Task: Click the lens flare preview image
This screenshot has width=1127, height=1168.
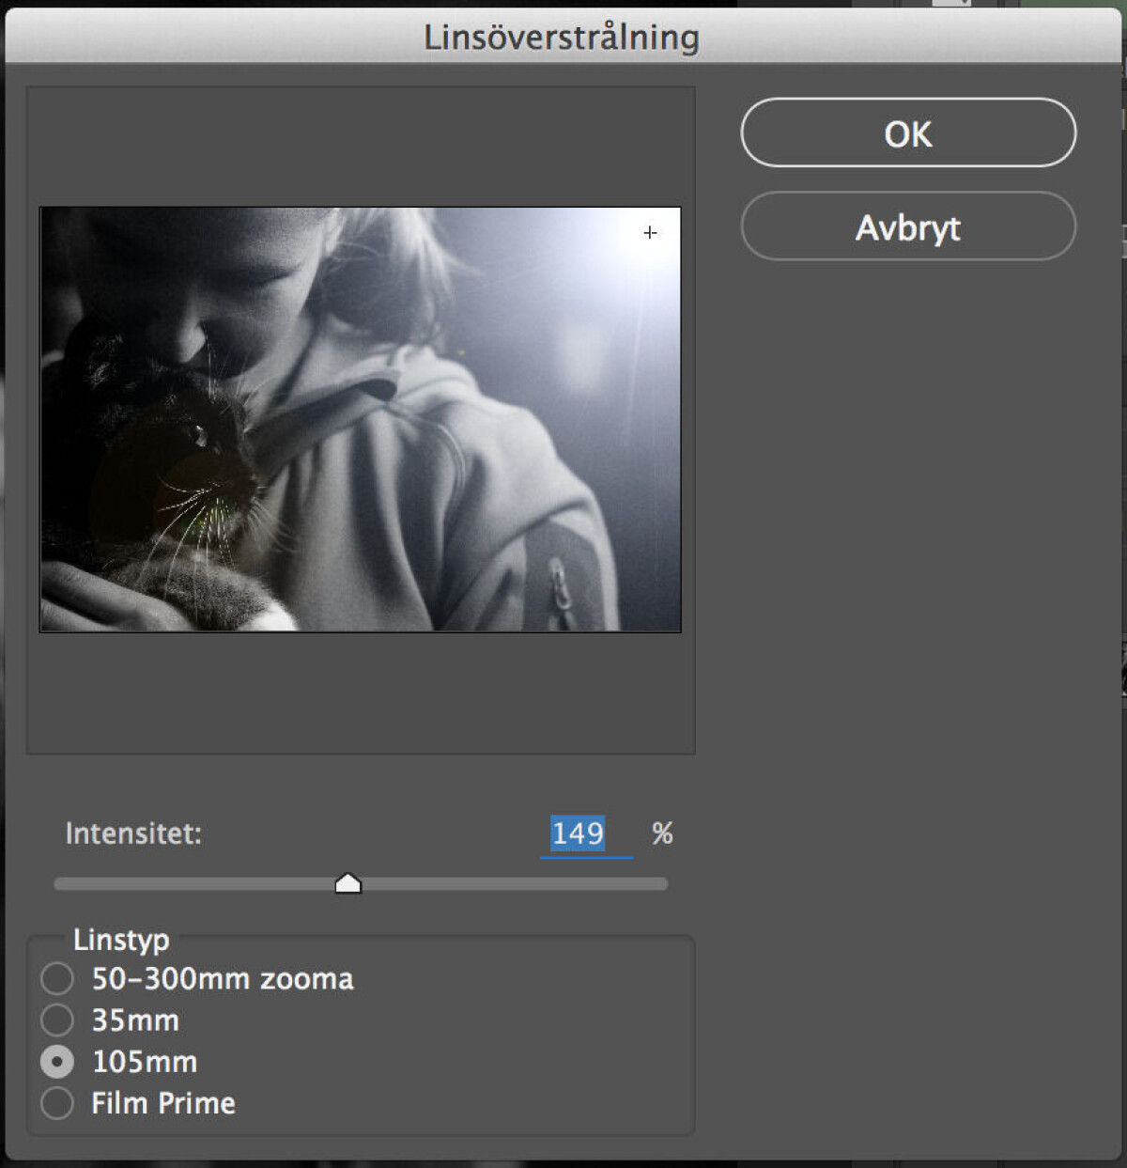Action: (x=361, y=419)
